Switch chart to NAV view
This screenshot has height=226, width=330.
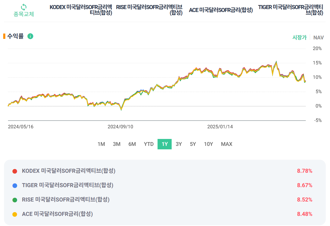319,38
